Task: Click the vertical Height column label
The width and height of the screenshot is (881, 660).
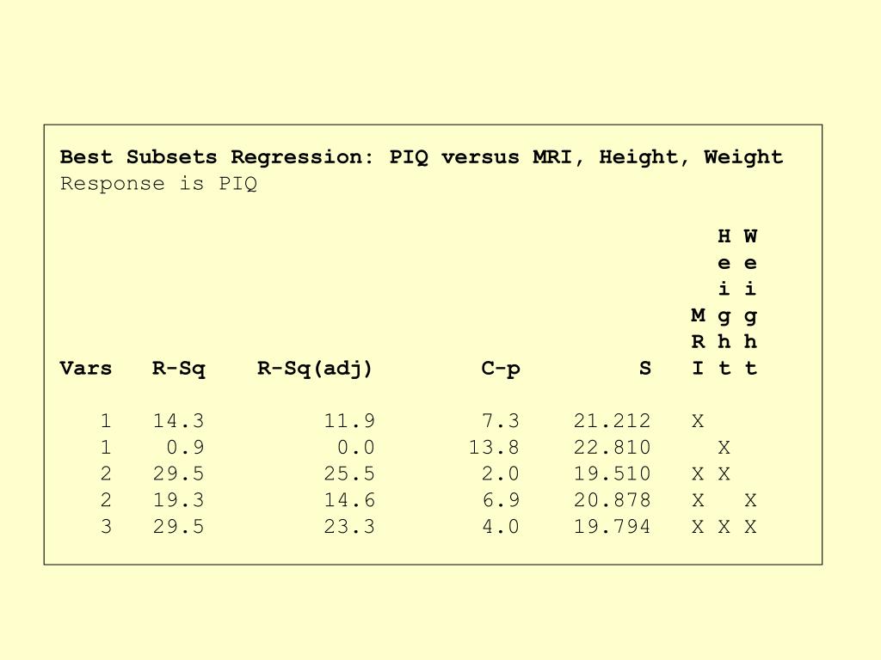Action: tap(724, 302)
